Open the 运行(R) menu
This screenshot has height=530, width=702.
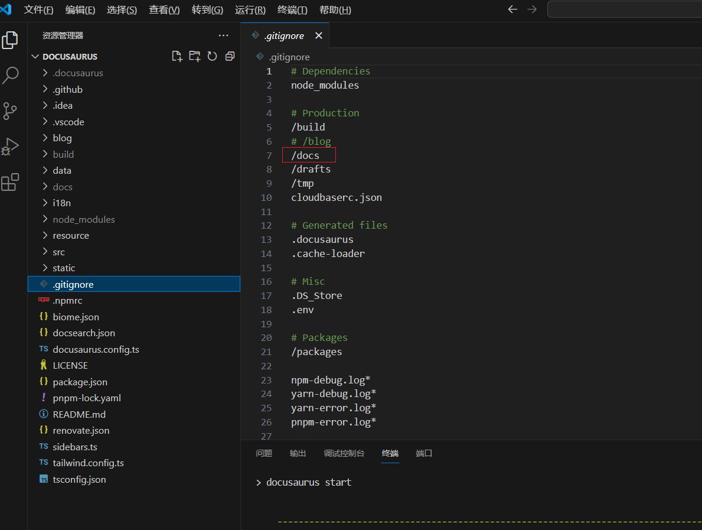[250, 10]
